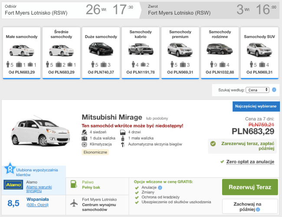282x217 pixels.
Task: Click the star favorite rental company badge
Action: (x=10, y=168)
